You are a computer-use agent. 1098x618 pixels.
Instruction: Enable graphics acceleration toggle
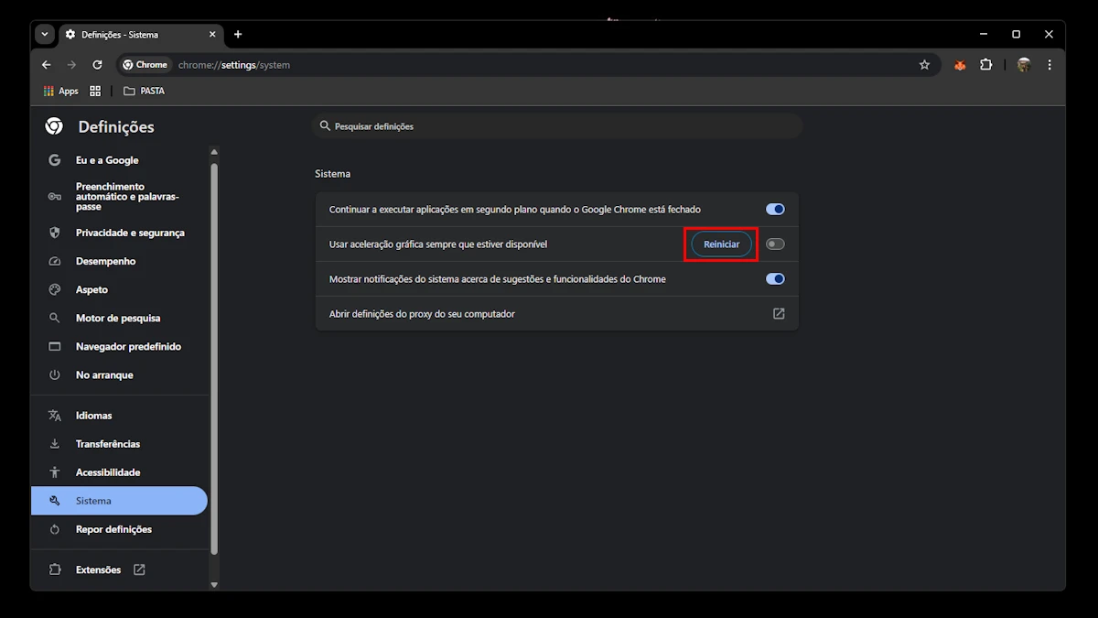pos(775,244)
